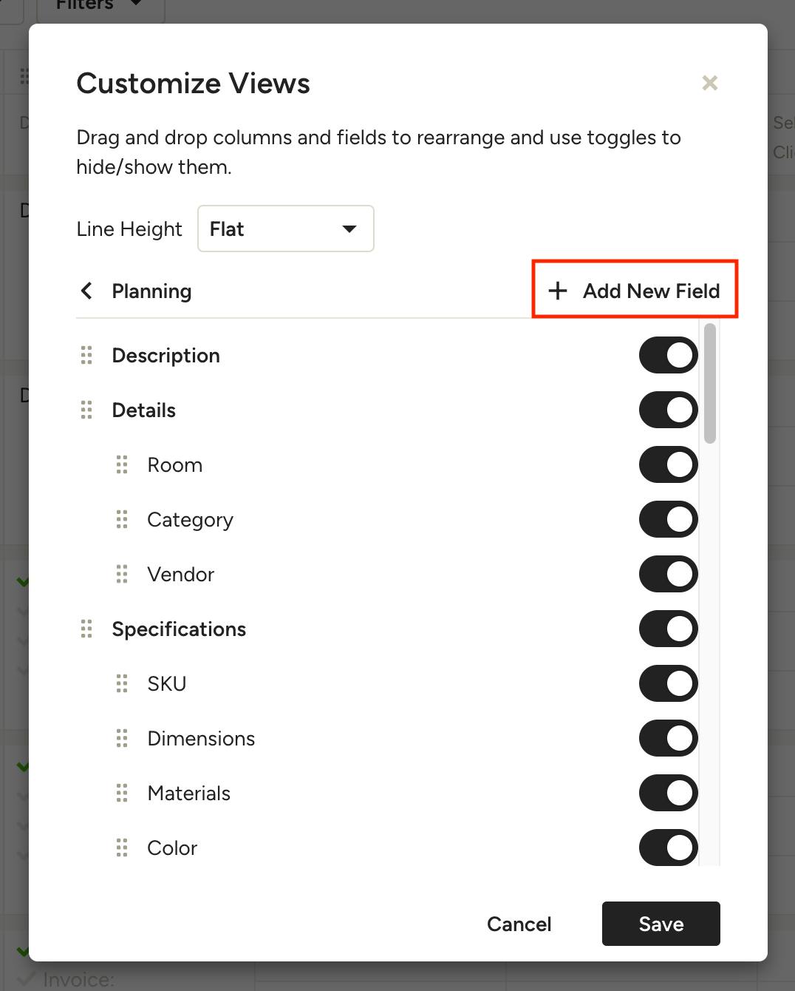Click Add New Field

(x=635, y=290)
